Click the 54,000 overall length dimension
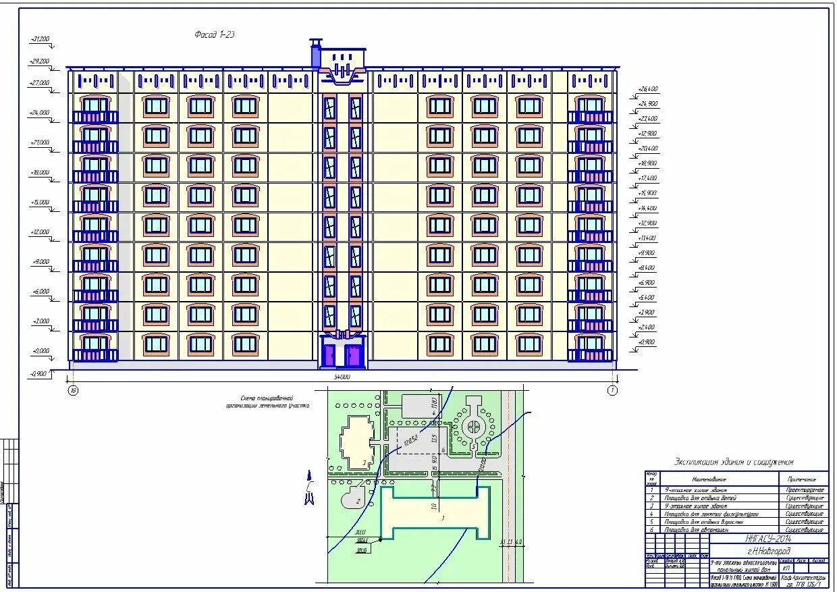 342,377
